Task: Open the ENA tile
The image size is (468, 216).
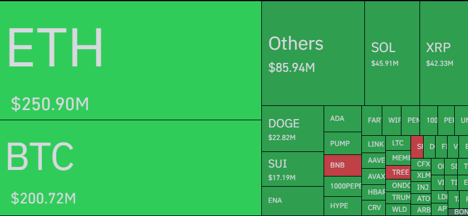Action: point(292,201)
